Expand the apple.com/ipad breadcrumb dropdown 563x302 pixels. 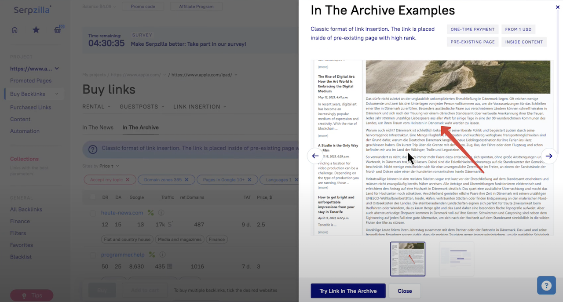pos(237,75)
